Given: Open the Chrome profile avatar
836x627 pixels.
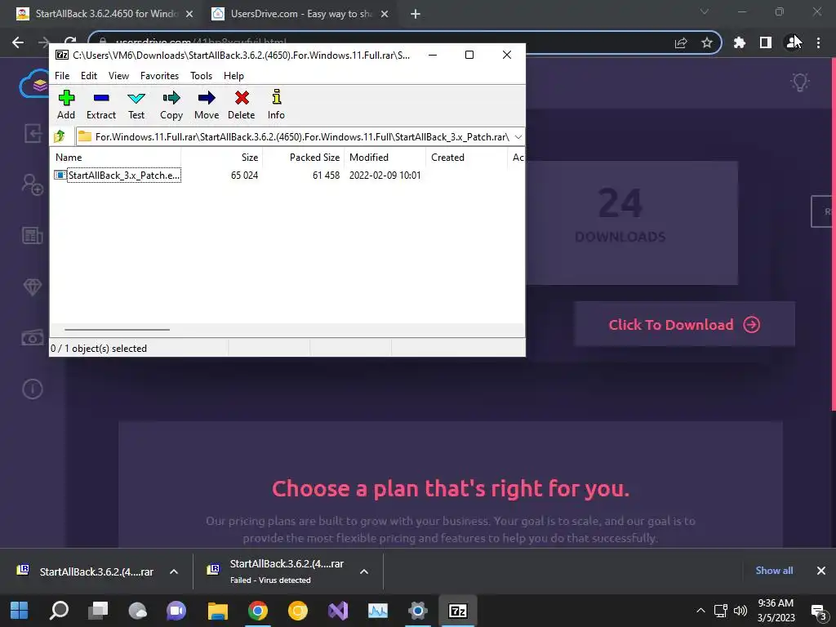Looking at the screenshot, I should coord(792,42).
